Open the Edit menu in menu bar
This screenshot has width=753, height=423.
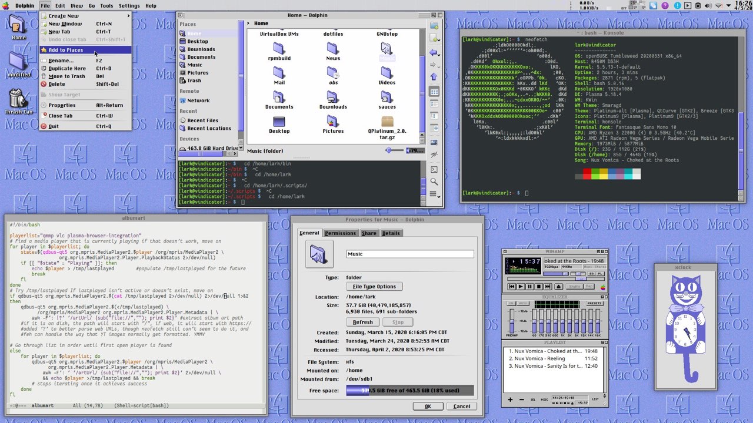(60, 6)
